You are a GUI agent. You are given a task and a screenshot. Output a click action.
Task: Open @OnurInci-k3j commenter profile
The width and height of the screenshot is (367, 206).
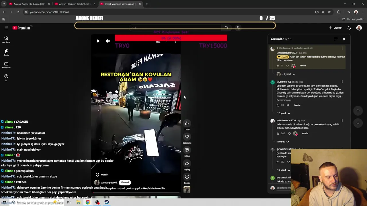(284, 82)
